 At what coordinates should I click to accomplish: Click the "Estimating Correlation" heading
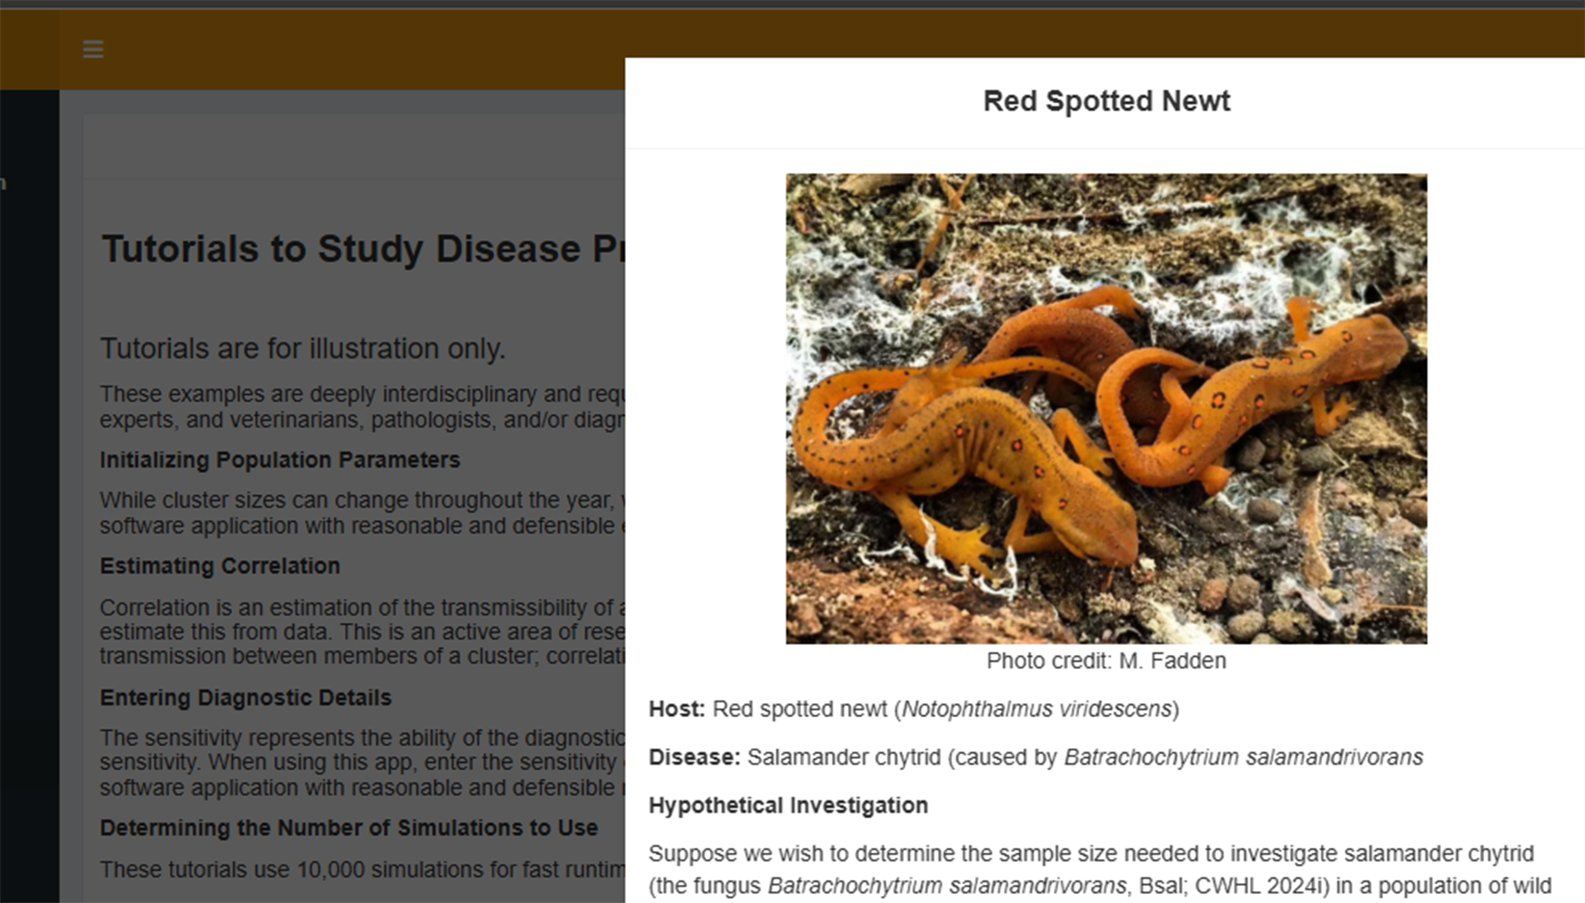[x=220, y=566]
